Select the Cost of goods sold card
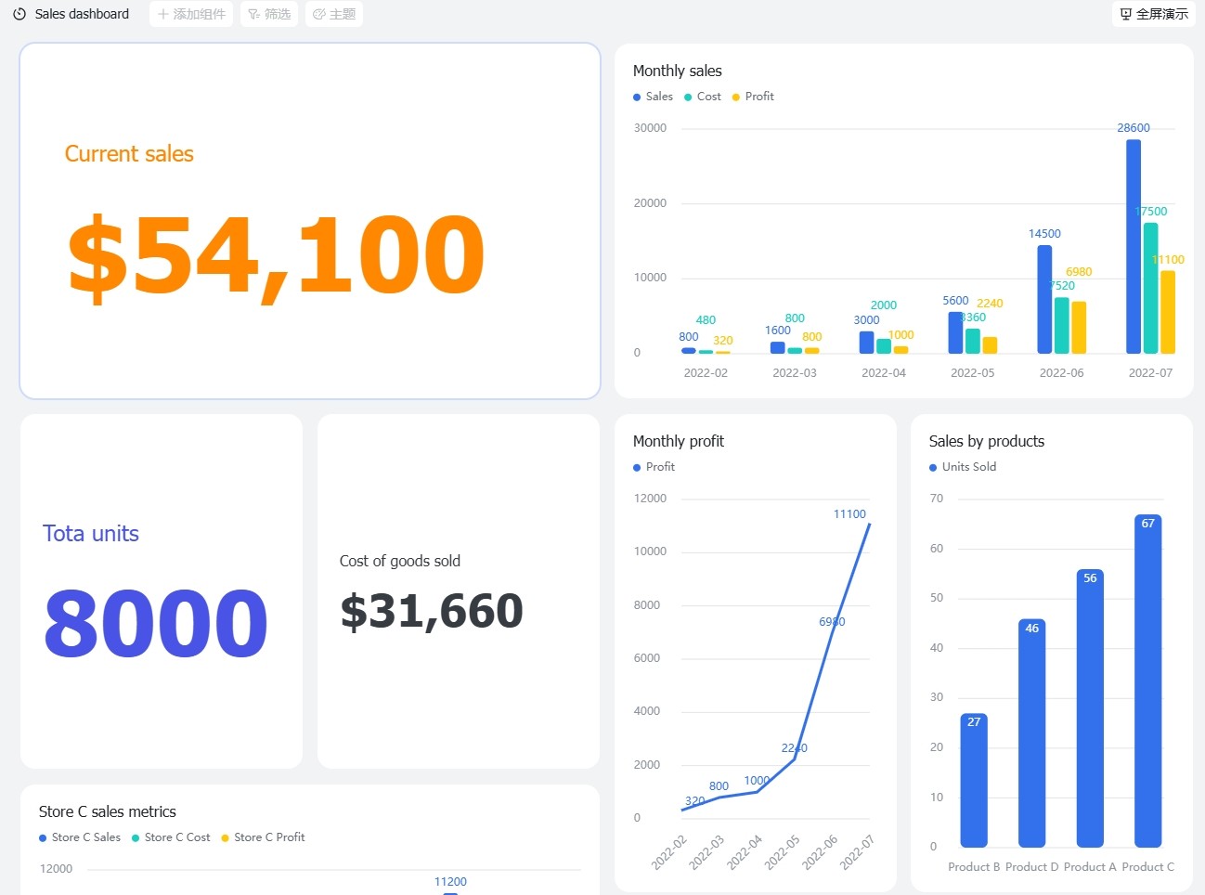The width and height of the screenshot is (1205, 895). (x=459, y=591)
